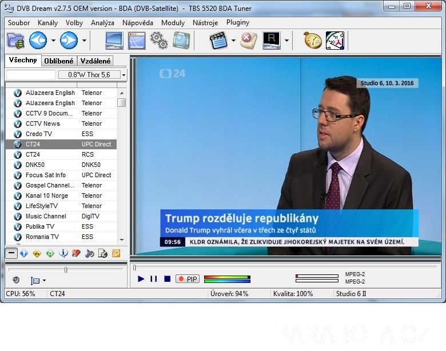Expand the list layout dropdown arrow

point(44,281)
